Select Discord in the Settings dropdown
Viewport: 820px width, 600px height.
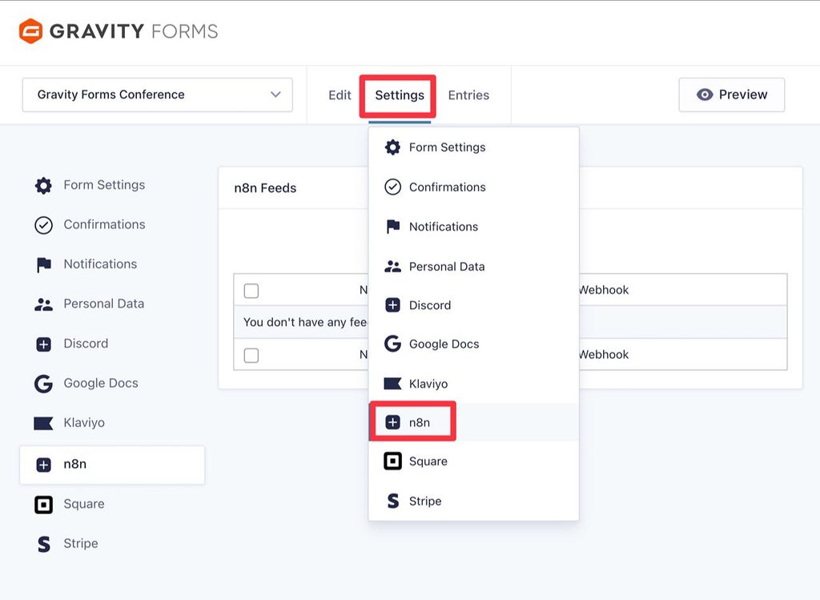(x=474, y=305)
